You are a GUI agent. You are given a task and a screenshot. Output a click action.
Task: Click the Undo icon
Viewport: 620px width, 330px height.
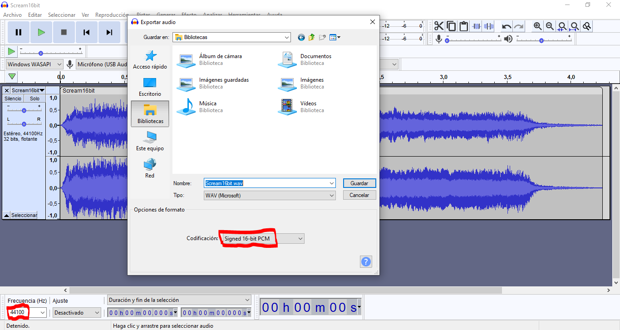[506, 26]
